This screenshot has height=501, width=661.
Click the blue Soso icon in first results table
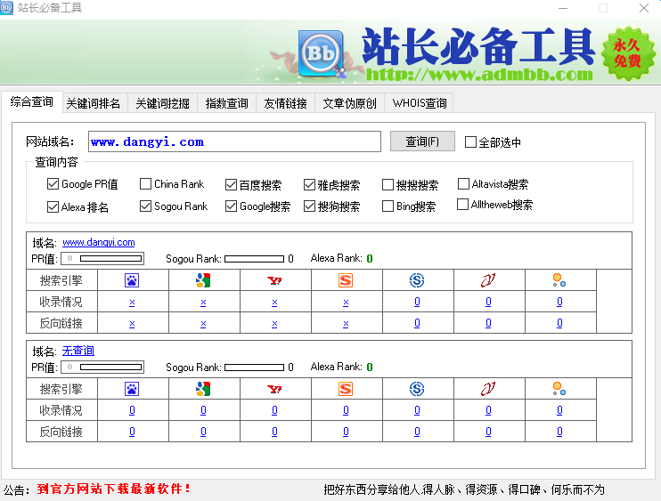[x=417, y=280]
